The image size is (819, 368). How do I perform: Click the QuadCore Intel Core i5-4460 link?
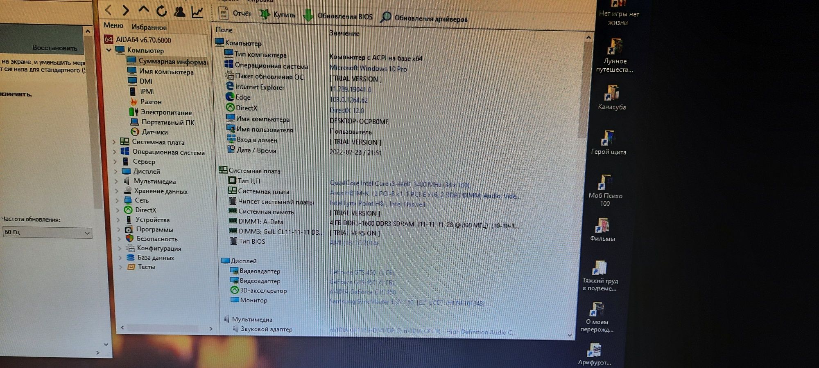(x=400, y=184)
